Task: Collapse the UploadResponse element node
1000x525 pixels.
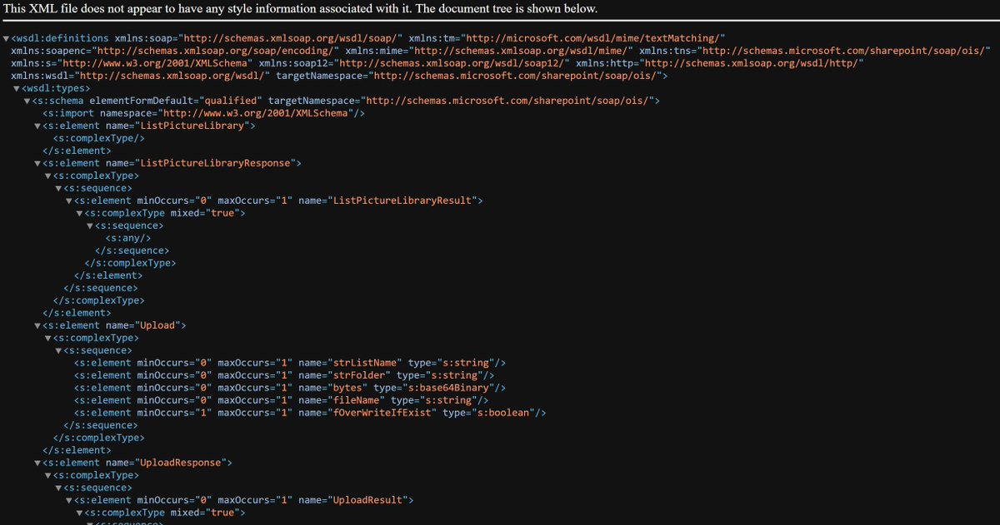Action: tap(38, 463)
